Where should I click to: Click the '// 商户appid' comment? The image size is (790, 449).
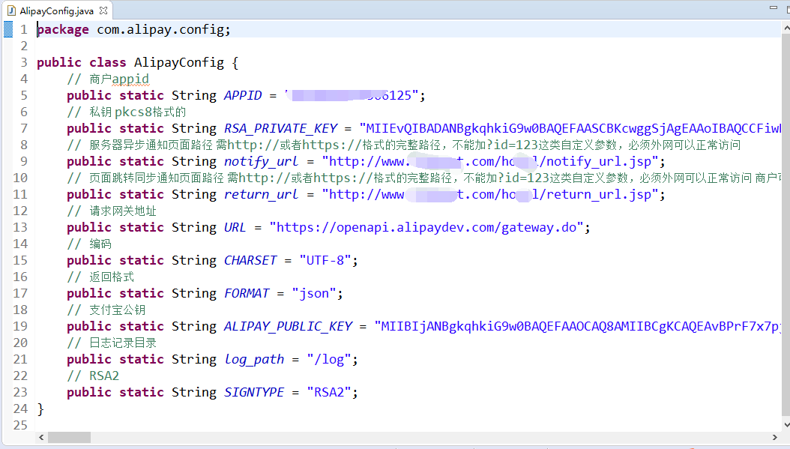click(x=108, y=79)
